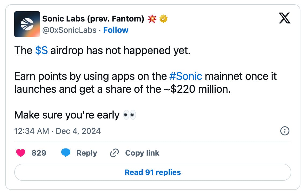Click the 829 likes count
The width and height of the screenshot is (305, 194).
(x=39, y=153)
